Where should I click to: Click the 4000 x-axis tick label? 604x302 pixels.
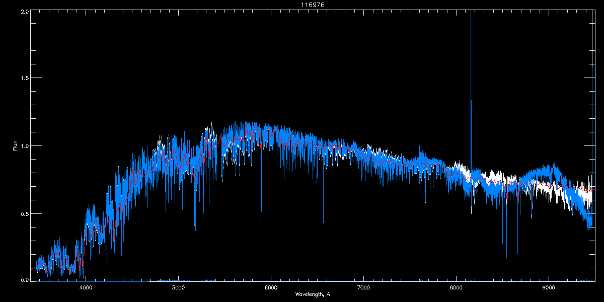coord(86,288)
